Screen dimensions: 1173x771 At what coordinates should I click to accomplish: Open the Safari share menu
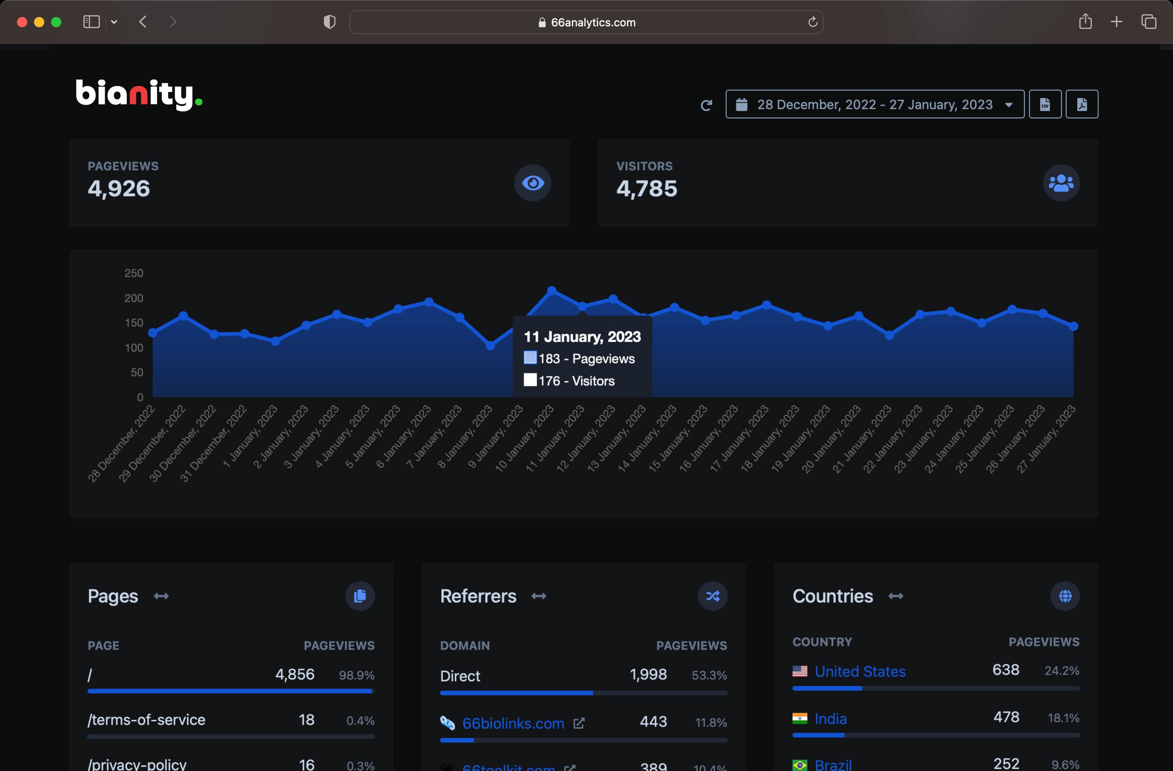[1085, 21]
